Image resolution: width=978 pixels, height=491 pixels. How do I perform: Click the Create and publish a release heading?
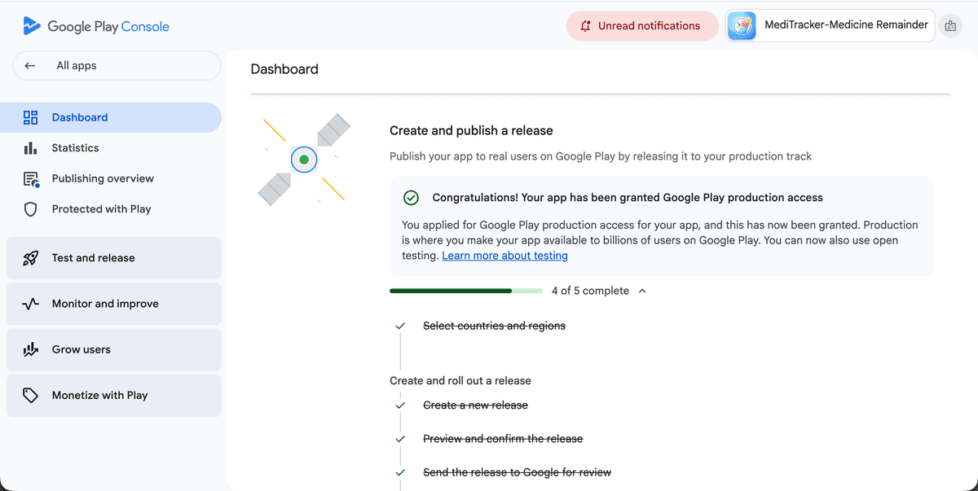click(471, 130)
